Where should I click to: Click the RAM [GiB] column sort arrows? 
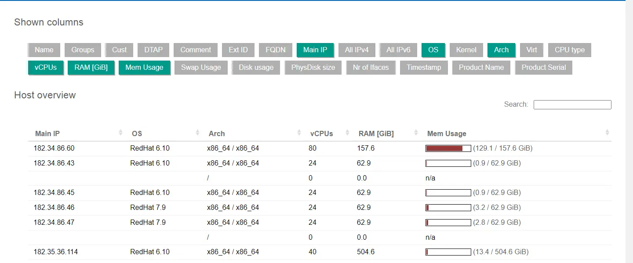click(416, 133)
